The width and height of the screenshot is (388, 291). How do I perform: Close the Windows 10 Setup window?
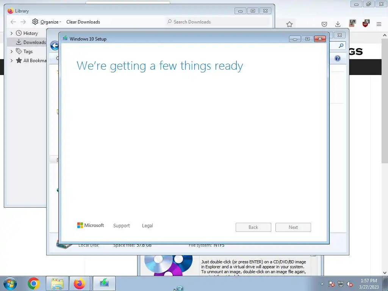tap(320, 39)
